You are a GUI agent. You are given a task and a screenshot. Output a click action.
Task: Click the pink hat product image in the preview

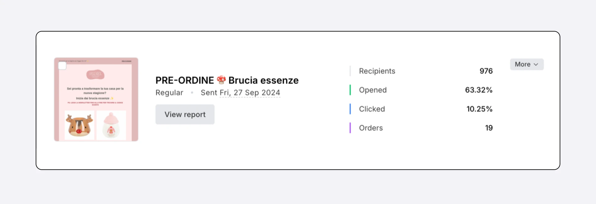click(111, 125)
